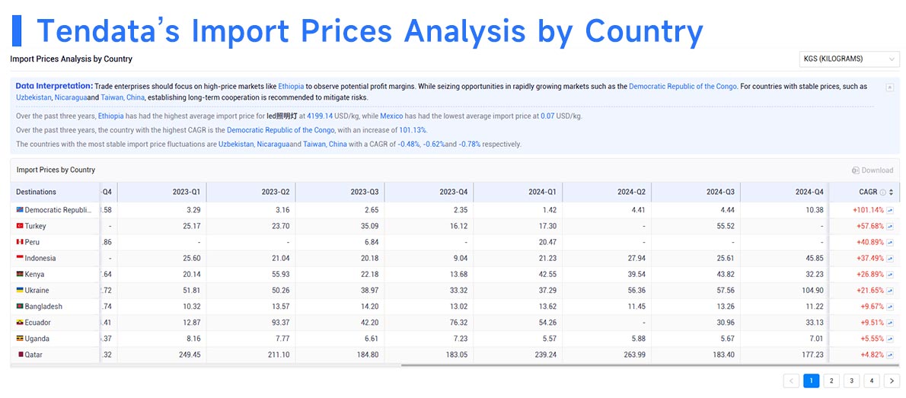
Task: Open trend chart icon for Ukraine row
Action: [890, 291]
